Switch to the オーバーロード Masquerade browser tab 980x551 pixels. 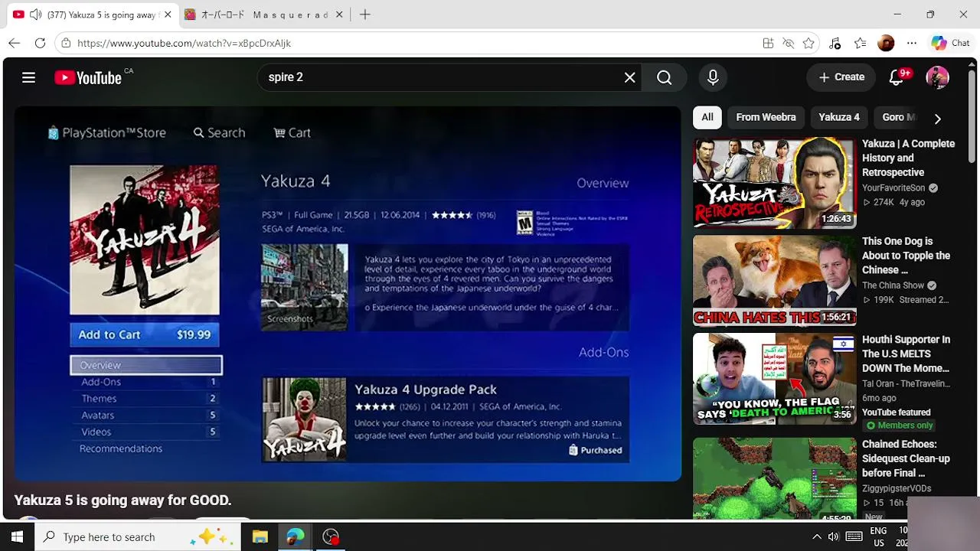click(264, 15)
